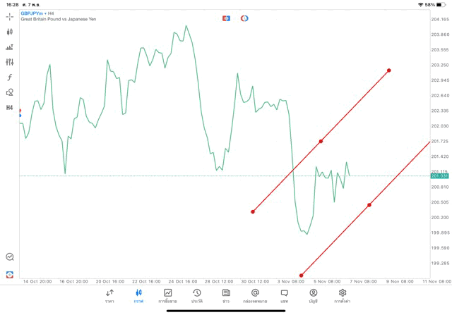The width and height of the screenshot is (452, 315).
Task: Open the indicators list icon
Action: (10, 47)
